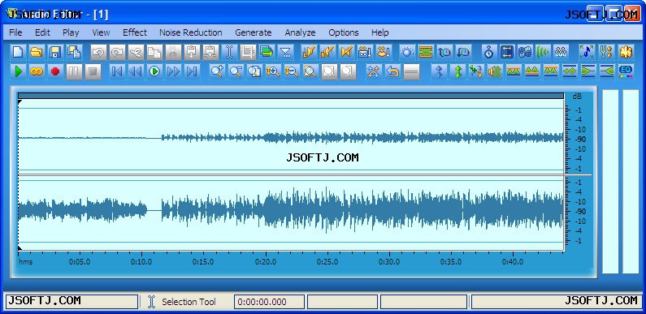Click the crossed blue and orange arrows icon
Viewport: 646px width, 314px height.
[374, 71]
